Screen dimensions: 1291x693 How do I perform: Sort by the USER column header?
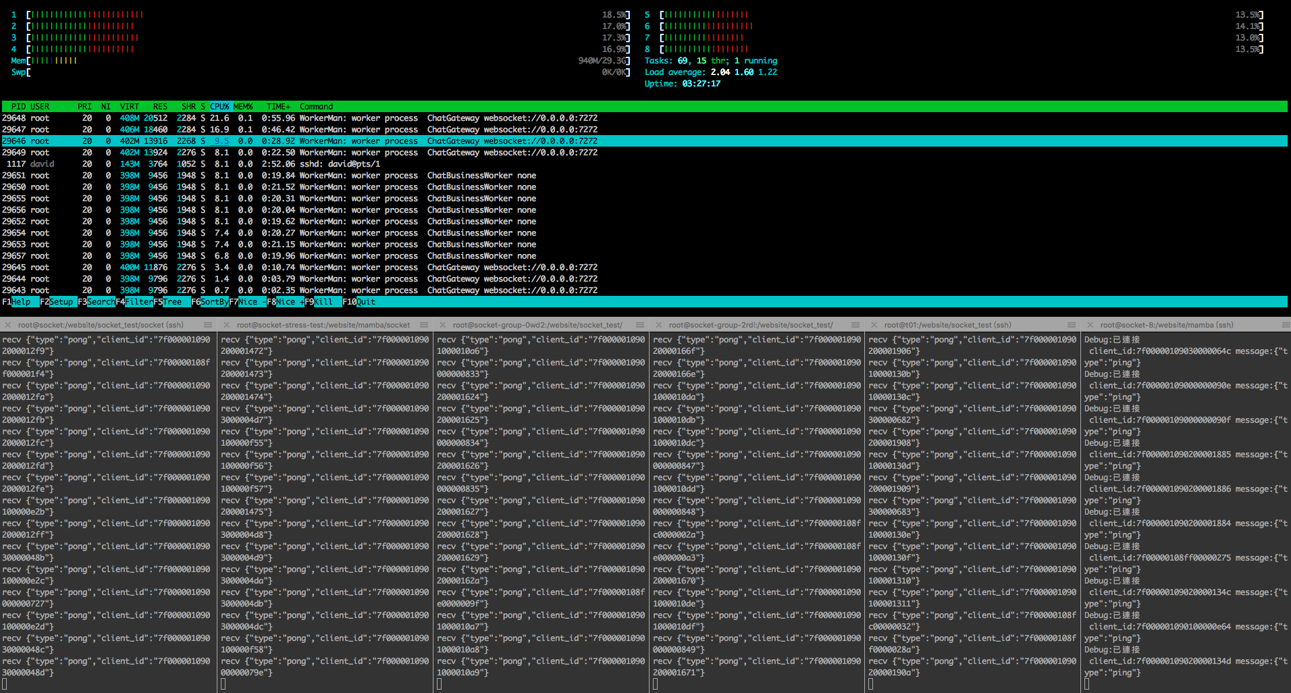[40, 107]
